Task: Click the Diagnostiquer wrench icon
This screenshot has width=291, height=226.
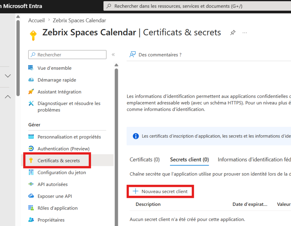Action: tap(31, 103)
